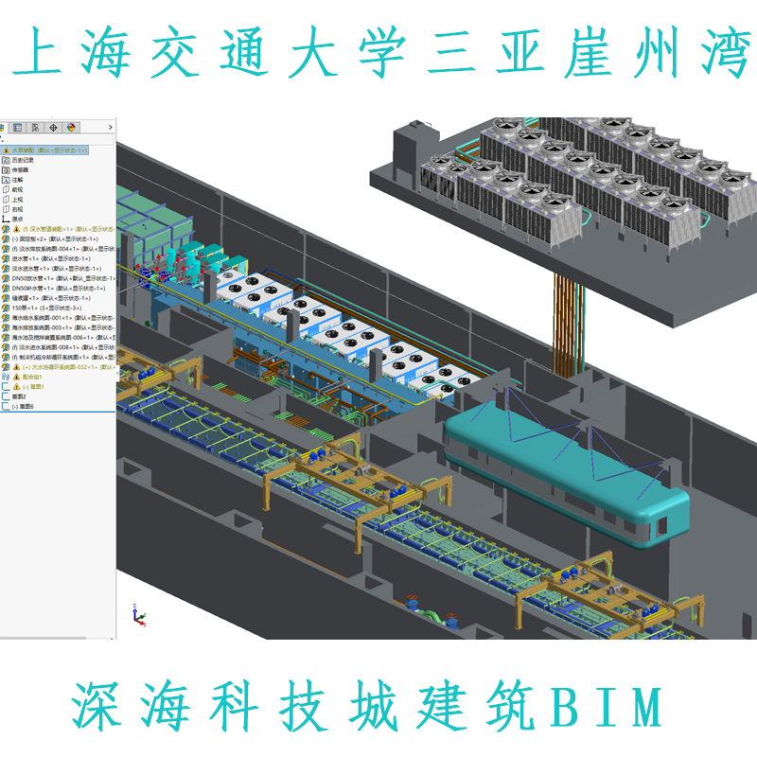Select 淡水排放系统图-004<1> component icon
This screenshot has width=757, height=757.
point(6,249)
